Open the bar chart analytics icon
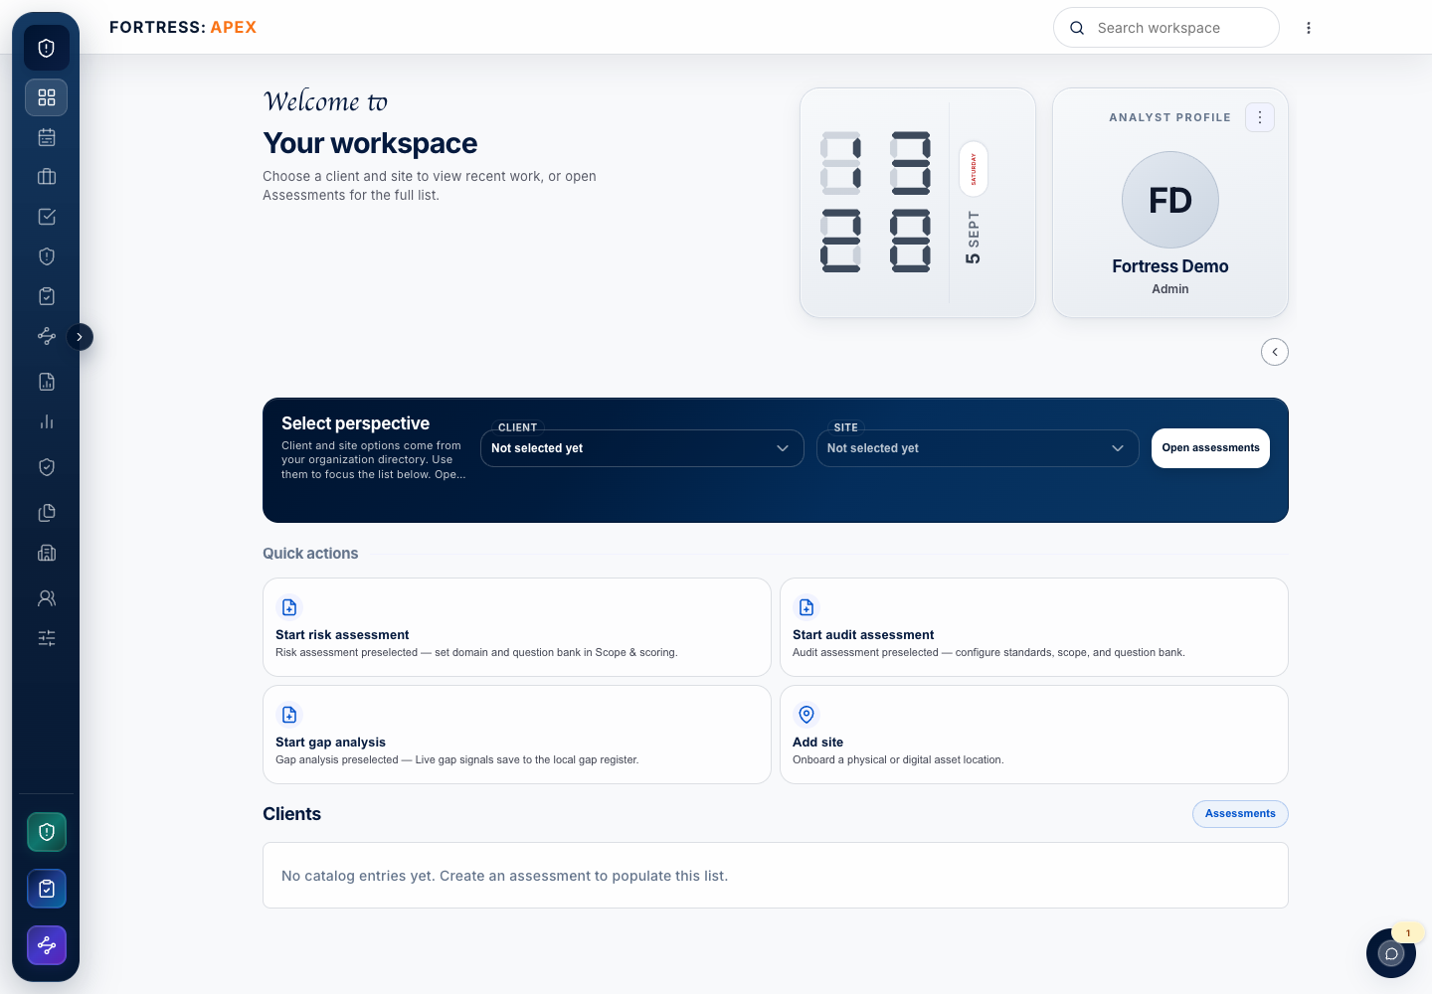 click(x=47, y=421)
